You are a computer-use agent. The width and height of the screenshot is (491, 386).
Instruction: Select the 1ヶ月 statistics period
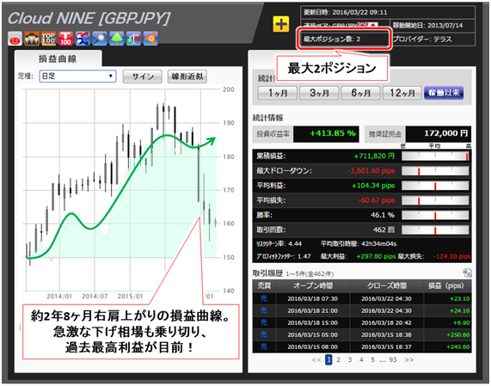278,93
